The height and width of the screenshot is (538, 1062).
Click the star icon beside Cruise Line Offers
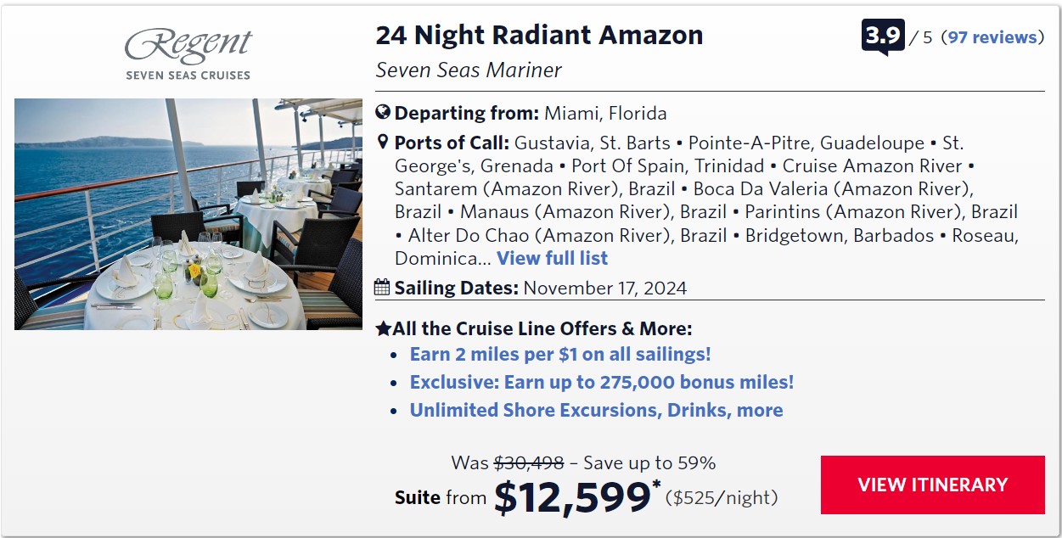click(x=383, y=328)
